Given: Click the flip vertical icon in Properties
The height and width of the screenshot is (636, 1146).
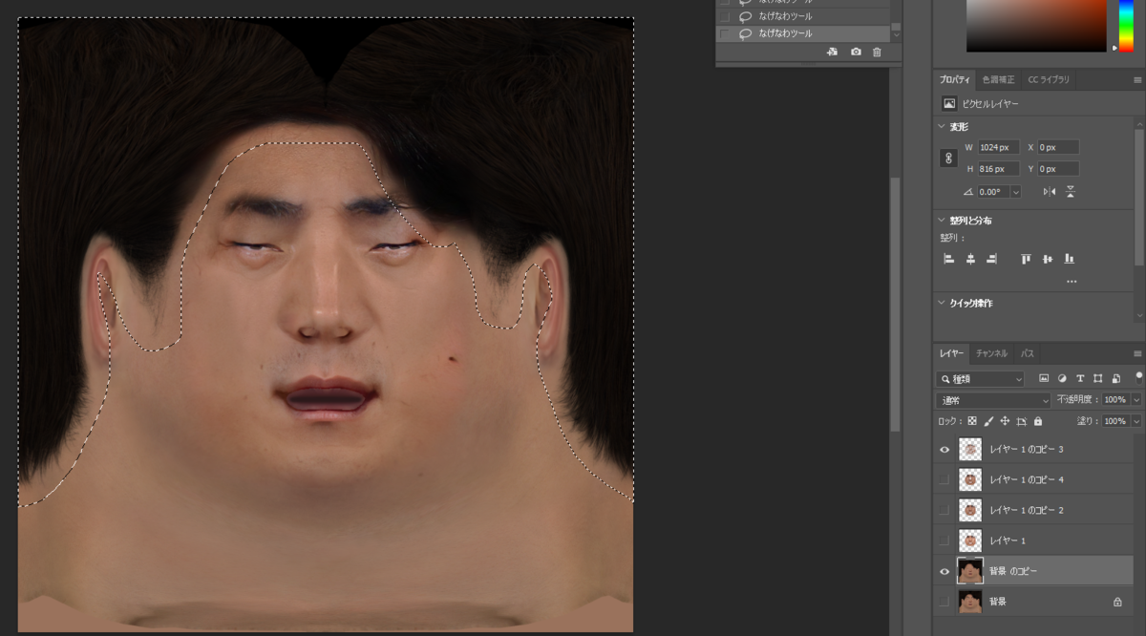Looking at the screenshot, I should (1071, 191).
